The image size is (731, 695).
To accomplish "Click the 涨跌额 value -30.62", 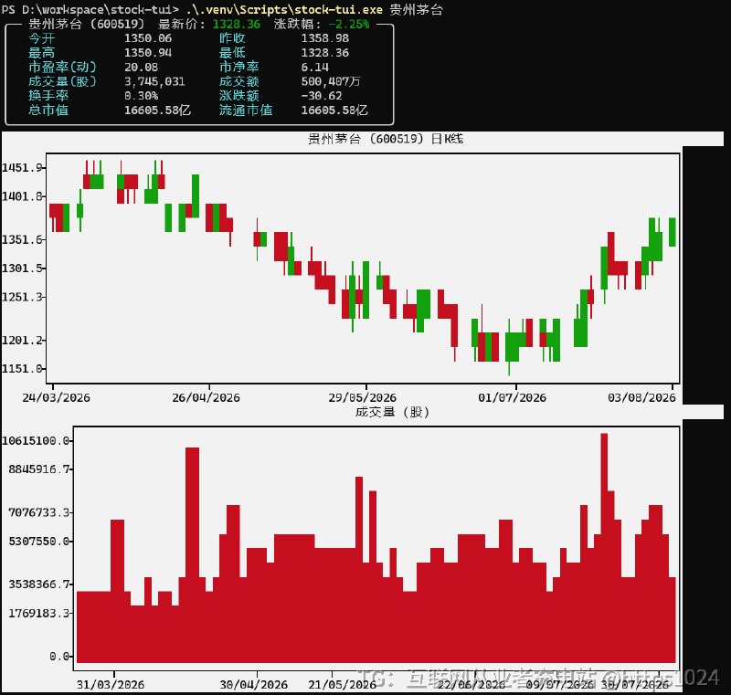I will (x=322, y=96).
